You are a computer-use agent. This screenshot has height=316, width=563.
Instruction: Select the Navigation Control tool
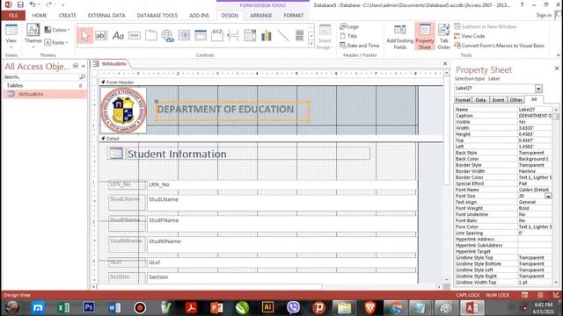coord(201,35)
